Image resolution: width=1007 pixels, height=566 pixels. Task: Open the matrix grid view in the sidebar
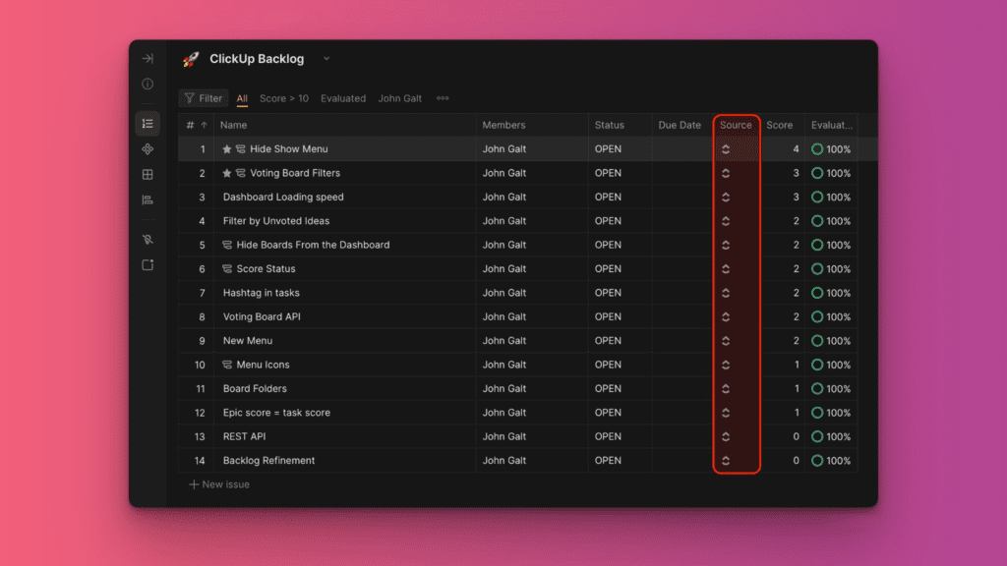148,175
